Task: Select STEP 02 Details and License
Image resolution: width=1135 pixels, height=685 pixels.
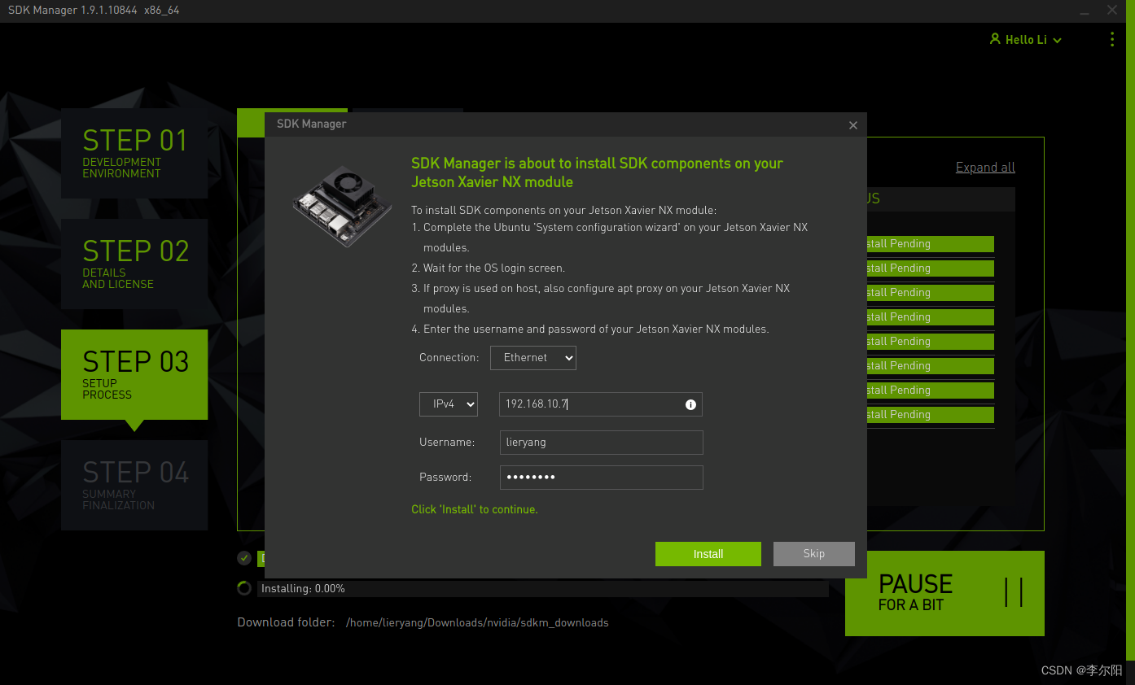Action: 134,264
